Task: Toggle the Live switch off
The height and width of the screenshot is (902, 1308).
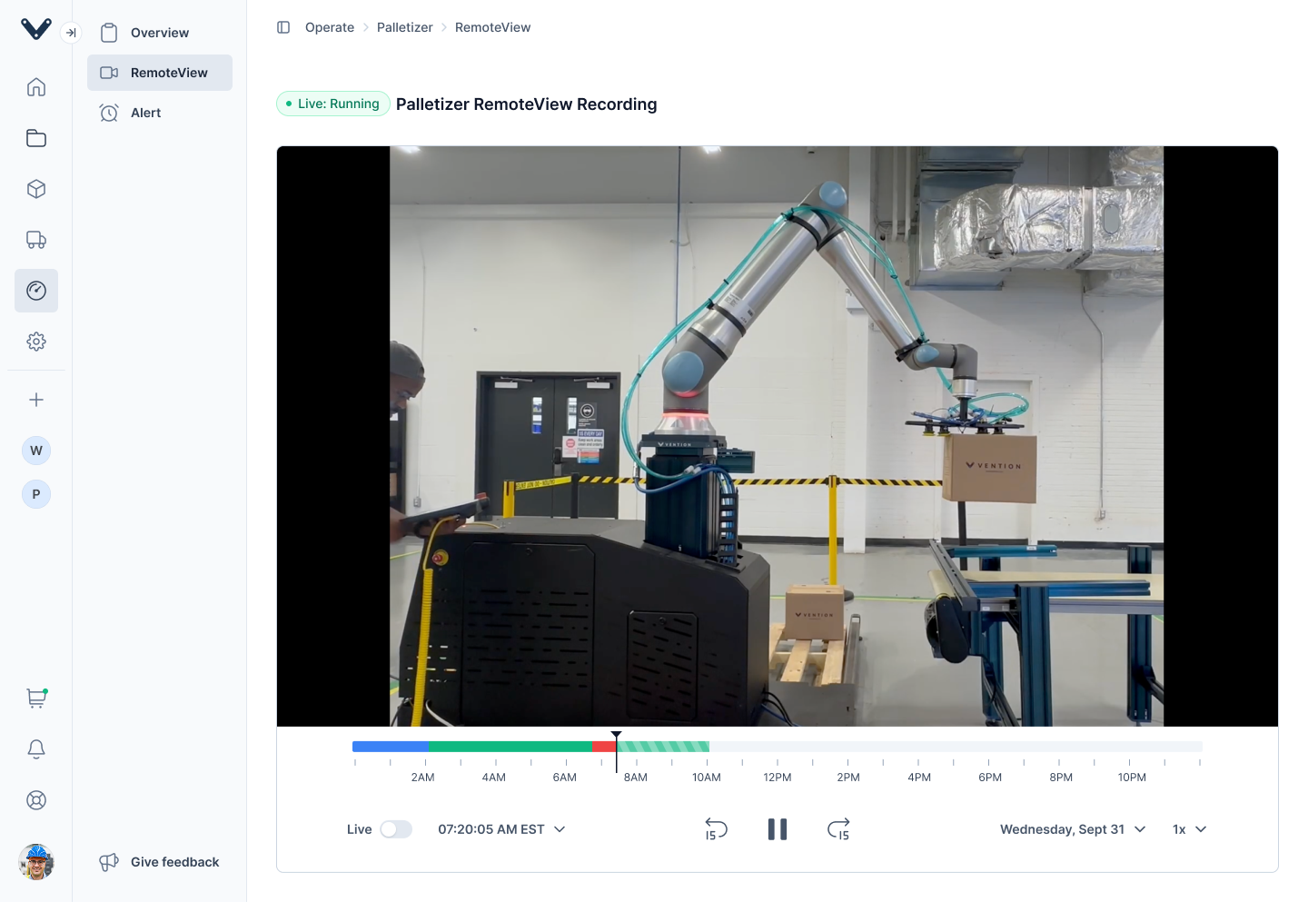Action: pos(396,829)
